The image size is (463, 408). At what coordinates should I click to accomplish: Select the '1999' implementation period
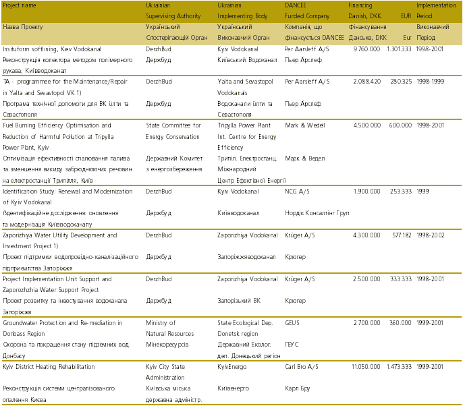tap(423, 192)
